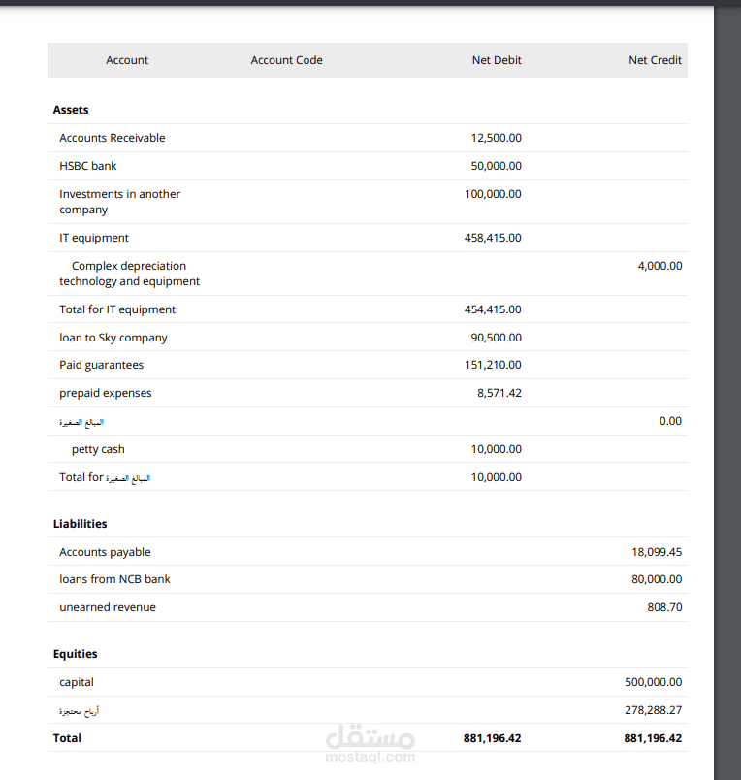Viewport: 741px width, 780px height.
Task: Click the Net Credit column header
Action: (x=655, y=60)
